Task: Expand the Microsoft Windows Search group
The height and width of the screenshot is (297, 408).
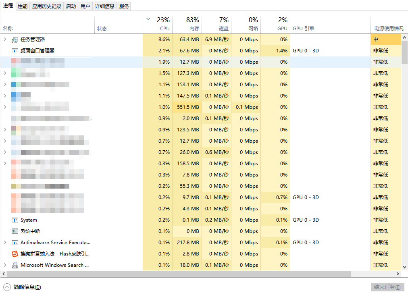Action: [5, 265]
